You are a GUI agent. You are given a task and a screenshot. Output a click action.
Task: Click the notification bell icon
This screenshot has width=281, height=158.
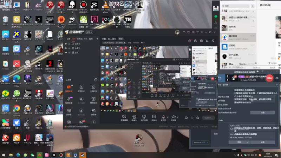point(207,41)
